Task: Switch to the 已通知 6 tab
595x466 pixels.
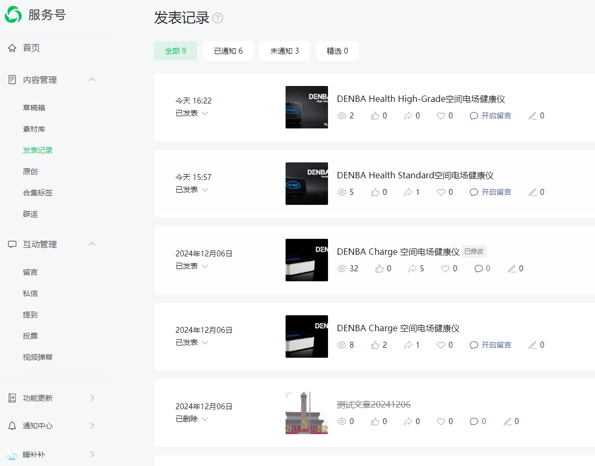Action: click(x=228, y=51)
